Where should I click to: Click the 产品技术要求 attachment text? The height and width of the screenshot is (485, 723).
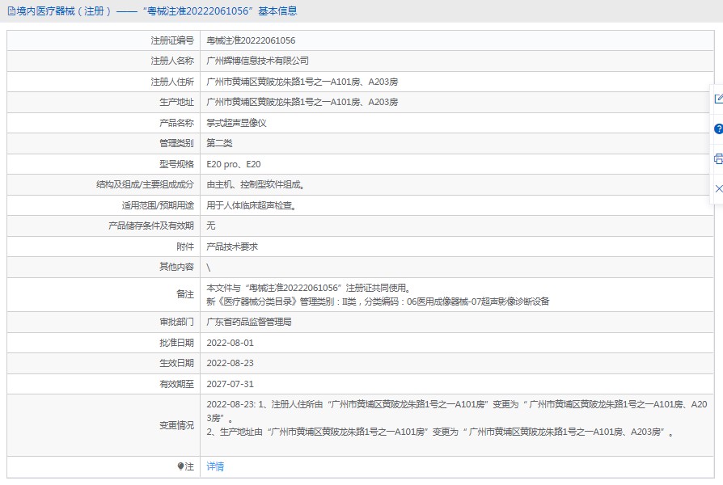pyautogui.click(x=232, y=247)
